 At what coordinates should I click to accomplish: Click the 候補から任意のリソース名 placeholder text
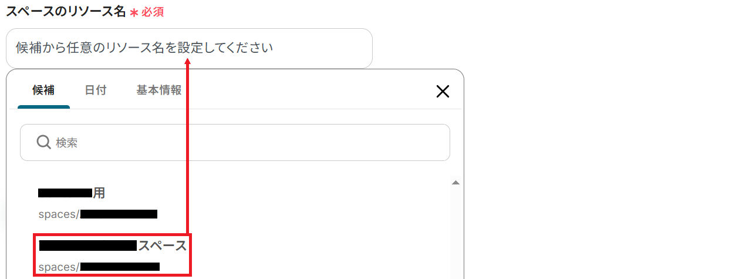[90, 48]
